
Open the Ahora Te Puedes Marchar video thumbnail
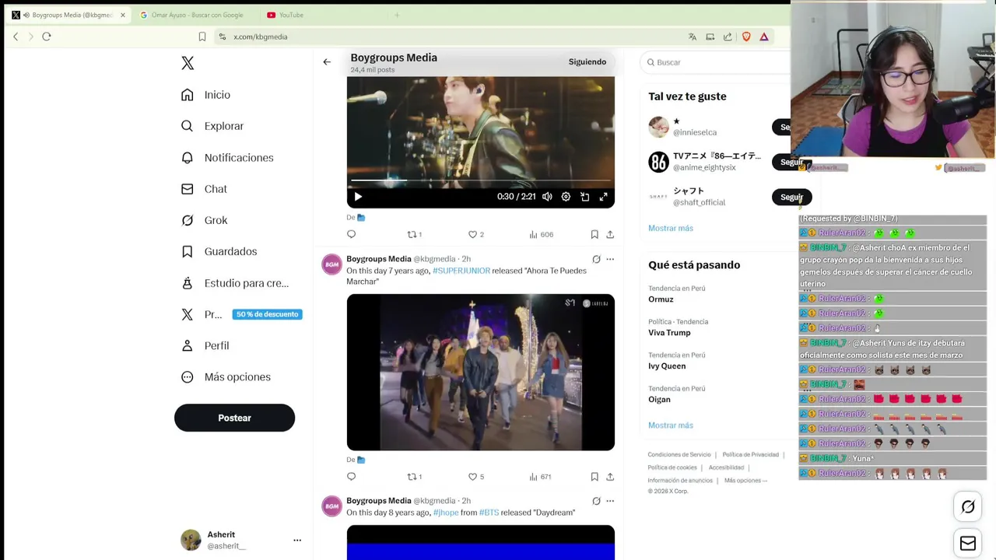(480, 373)
